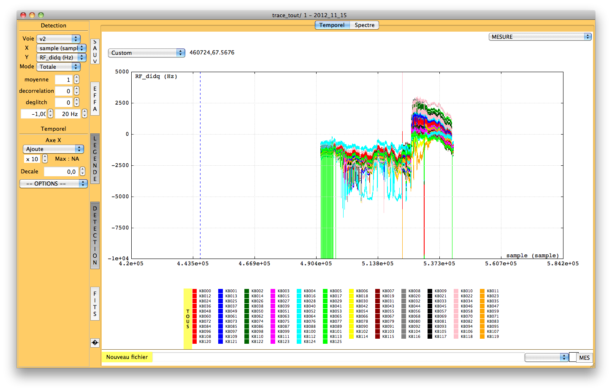Click the SAUV vertical button
The height and width of the screenshot is (391, 612).
(x=95, y=51)
